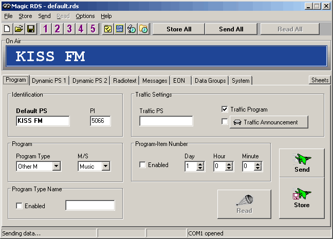
Task: Click the Sheets button
Action: (x=320, y=80)
